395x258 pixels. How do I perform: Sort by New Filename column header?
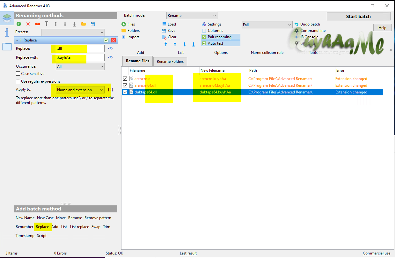click(x=224, y=70)
